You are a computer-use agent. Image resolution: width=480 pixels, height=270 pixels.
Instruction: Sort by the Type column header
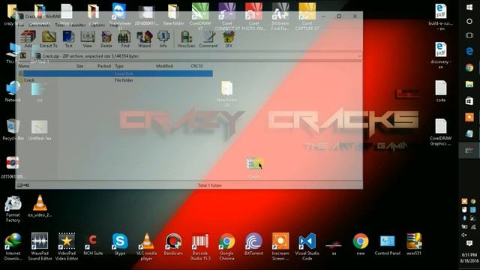[x=119, y=66]
